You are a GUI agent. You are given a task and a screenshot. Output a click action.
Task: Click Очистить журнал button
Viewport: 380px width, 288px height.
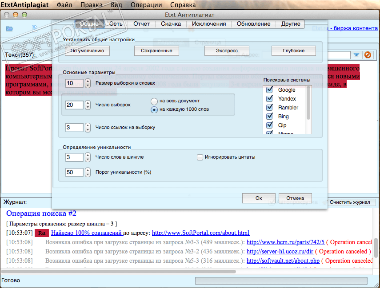[x=350, y=202]
